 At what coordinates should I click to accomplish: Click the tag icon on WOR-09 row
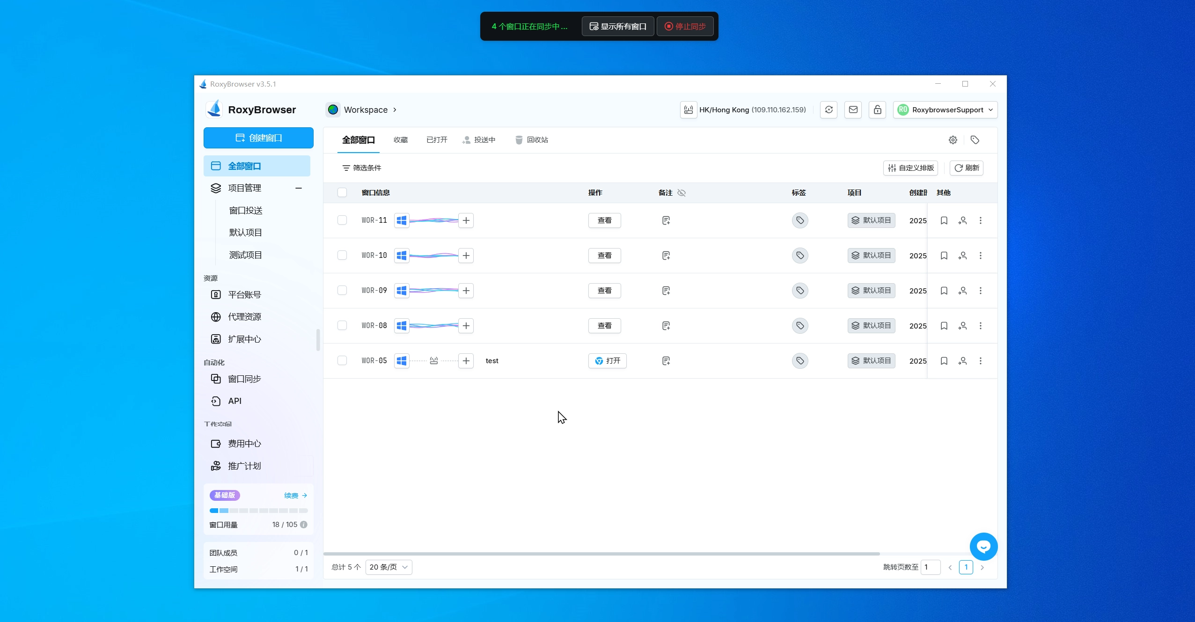pyautogui.click(x=799, y=291)
